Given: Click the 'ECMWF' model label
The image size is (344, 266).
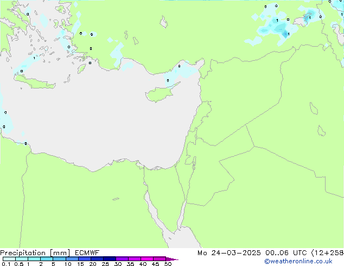Looking at the screenshot, I should tap(87, 253).
